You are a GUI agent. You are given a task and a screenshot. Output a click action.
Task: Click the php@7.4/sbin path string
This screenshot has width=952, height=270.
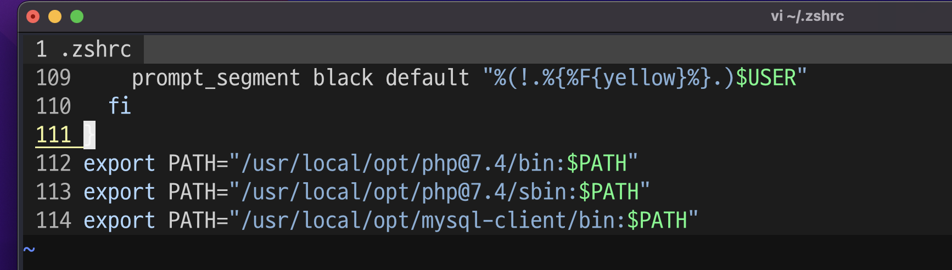tap(410, 193)
